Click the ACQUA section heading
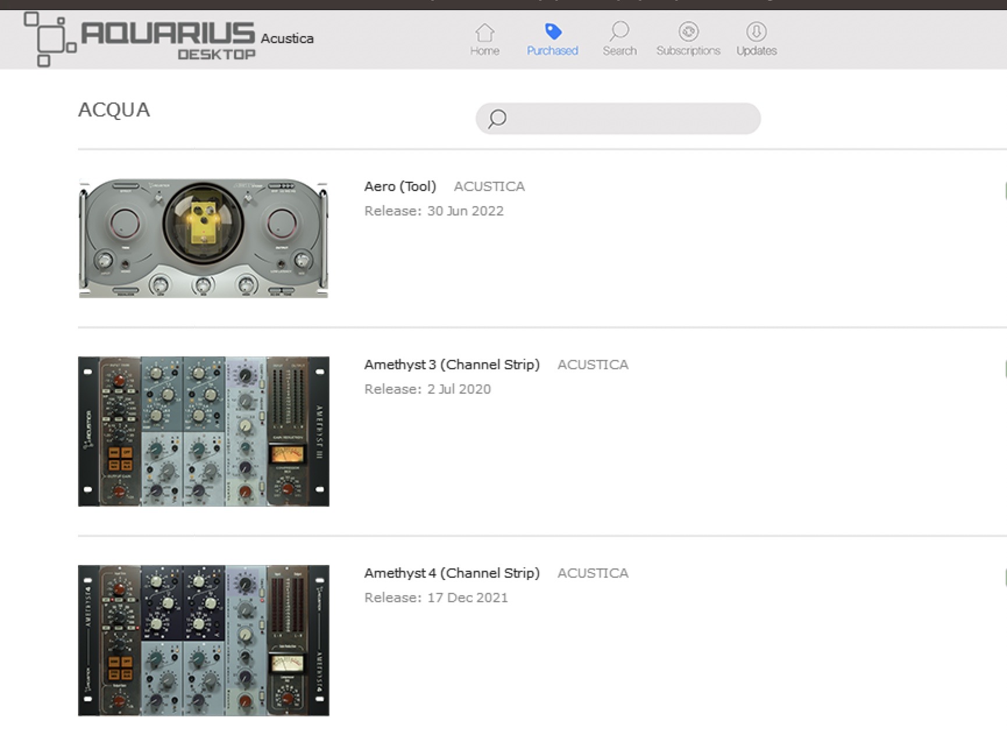The height and width of the screenshot is (735, 1007). (114, 109)
